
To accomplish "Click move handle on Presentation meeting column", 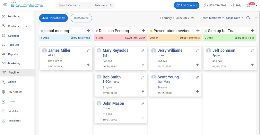I will click(x=198, y=31).
